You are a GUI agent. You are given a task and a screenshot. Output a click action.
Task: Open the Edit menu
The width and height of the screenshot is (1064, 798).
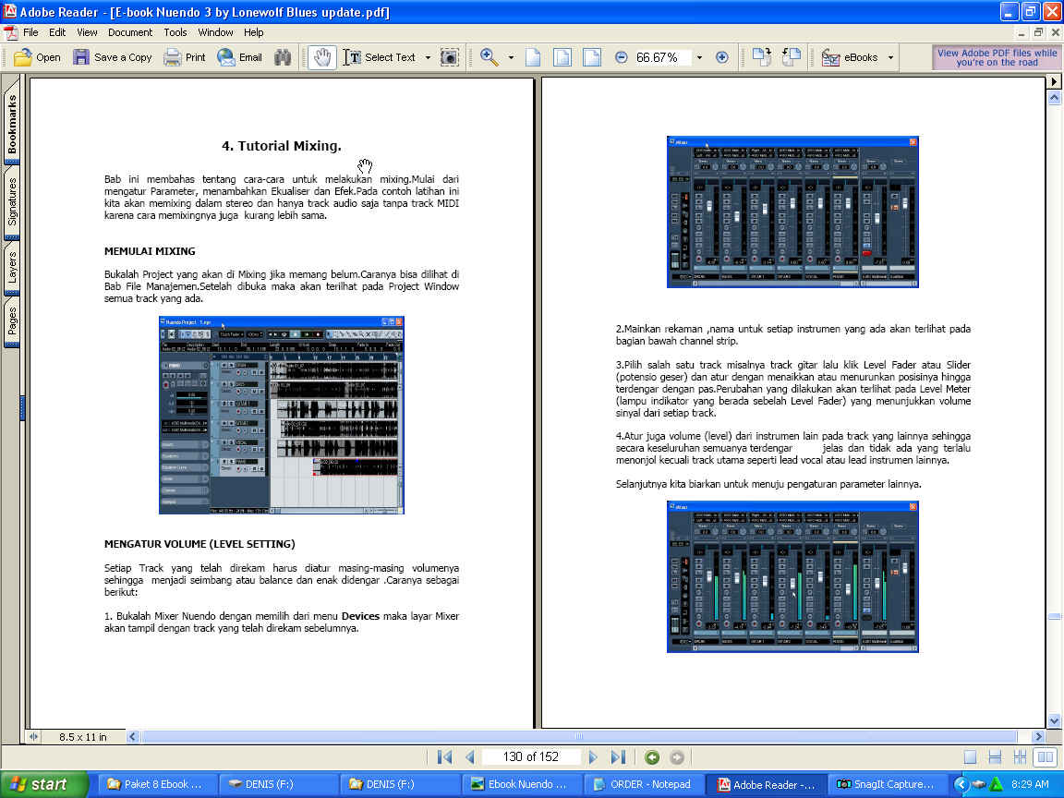[57, 32]
